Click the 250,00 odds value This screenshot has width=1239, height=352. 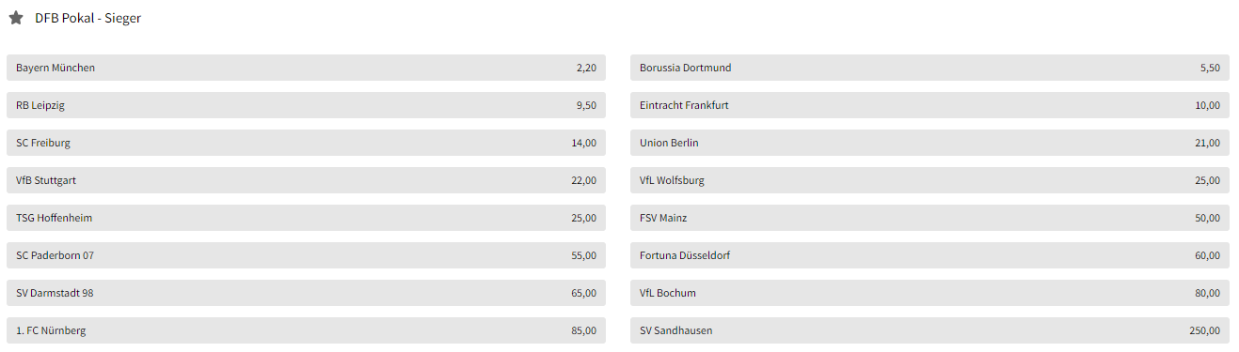pyautogui.click(x=1204, y=330)
